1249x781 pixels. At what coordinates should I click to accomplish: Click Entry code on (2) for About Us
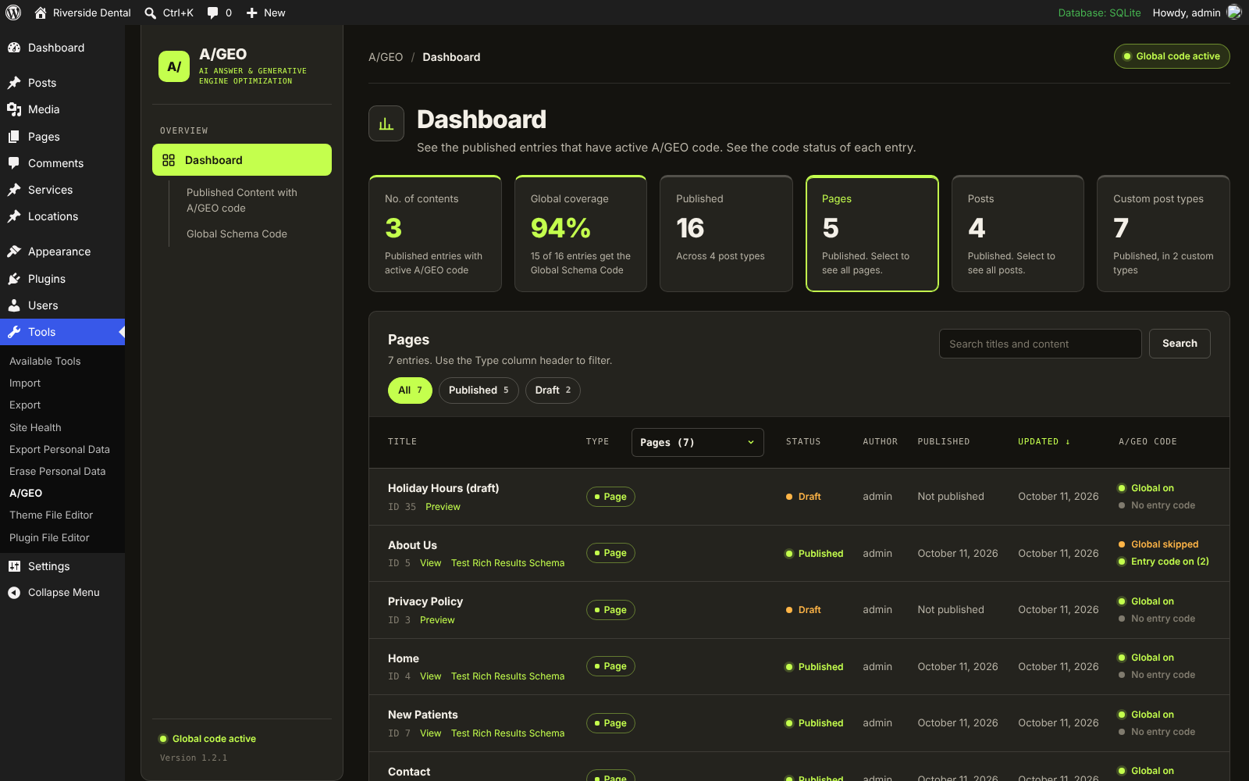[1169, 562]
